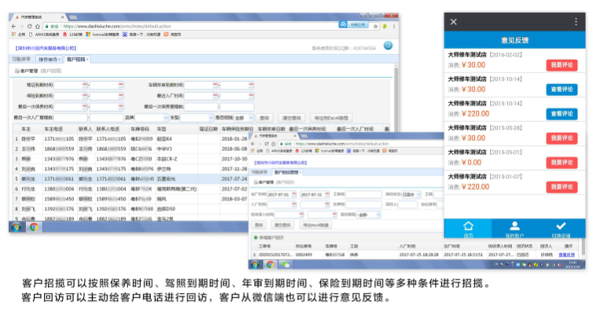Open the three-dot menu in mobile header

(x=576, y=22)
